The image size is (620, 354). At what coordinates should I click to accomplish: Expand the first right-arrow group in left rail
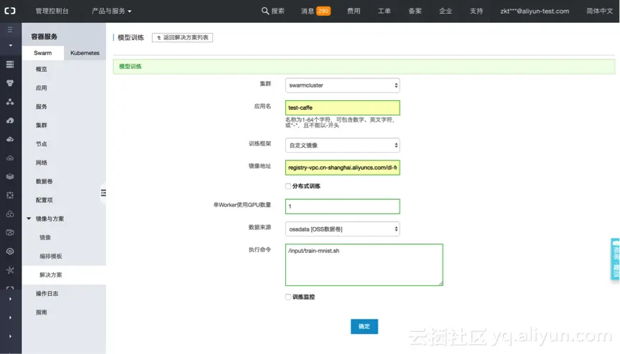(10, 299)
